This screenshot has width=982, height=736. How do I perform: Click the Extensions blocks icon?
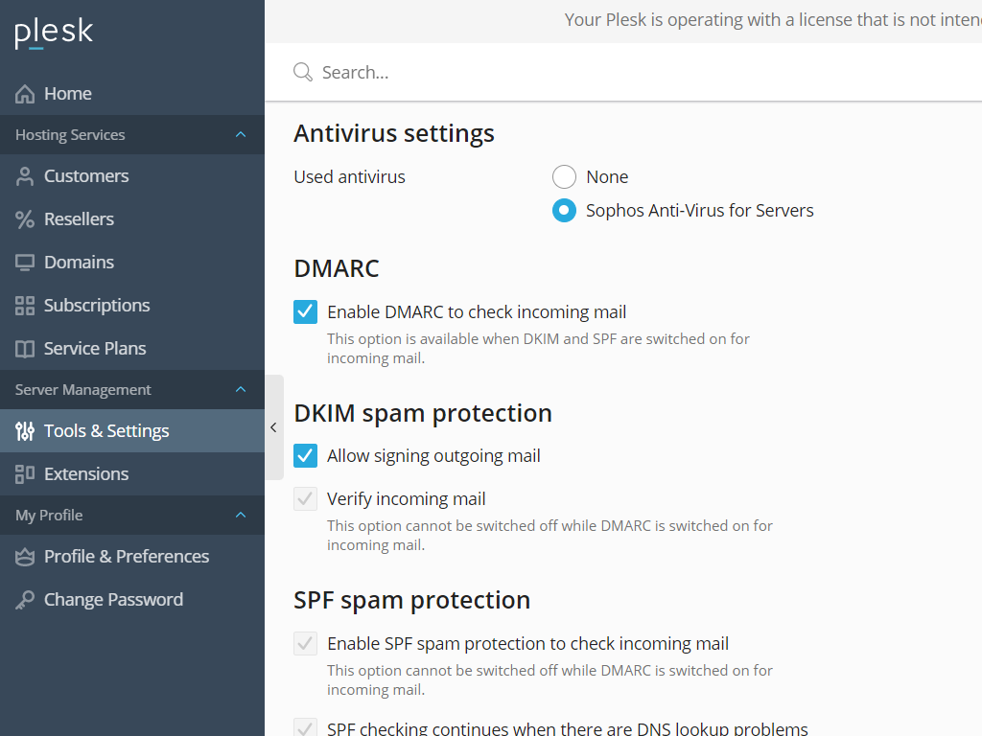(x=25, y=474)
